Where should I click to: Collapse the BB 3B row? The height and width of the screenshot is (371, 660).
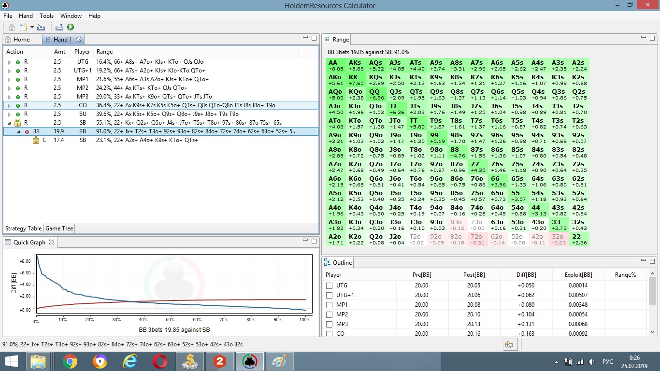(18, 131)
